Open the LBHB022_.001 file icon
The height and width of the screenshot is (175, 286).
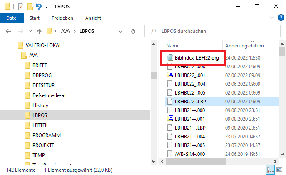click(x=169, y=75)
